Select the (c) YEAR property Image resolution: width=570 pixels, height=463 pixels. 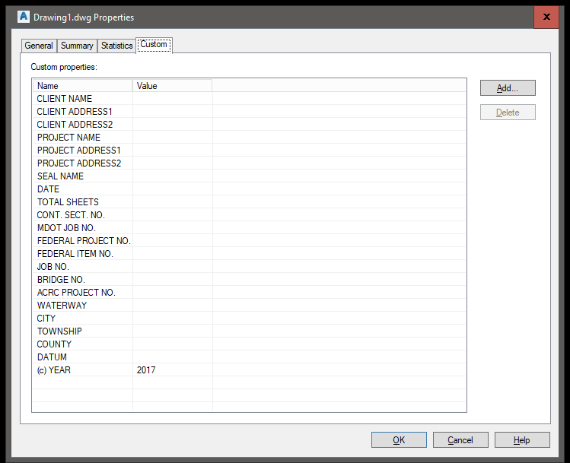pos(249,370)
